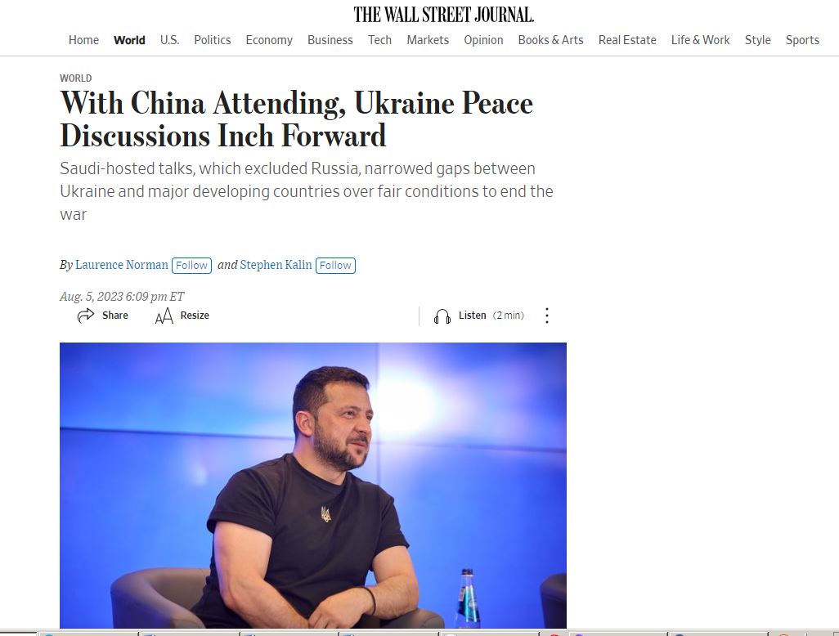
Task: Open Stephen Kalin author page link
Action: tap(276, 265)
